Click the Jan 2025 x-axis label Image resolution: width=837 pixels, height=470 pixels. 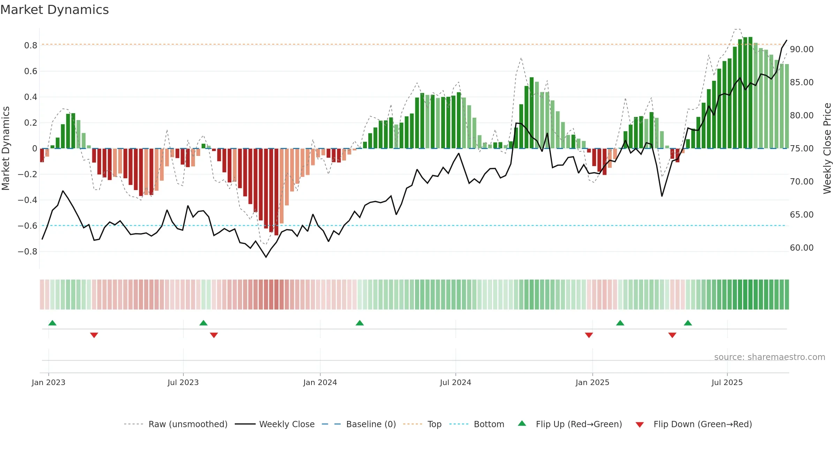click(x=593, y=382)
